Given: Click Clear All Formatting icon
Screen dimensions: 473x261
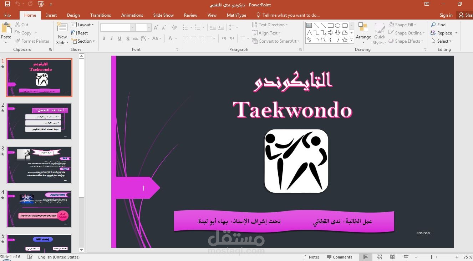Looking at the screenshot, I should (174, 27).
